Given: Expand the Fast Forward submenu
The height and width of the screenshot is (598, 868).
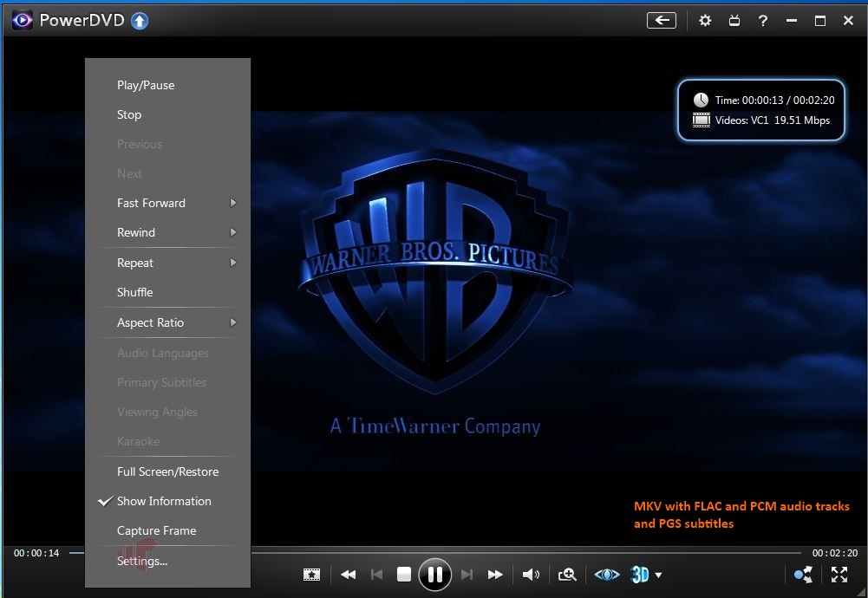Looking at the screenshot, I should click(167, 203).
